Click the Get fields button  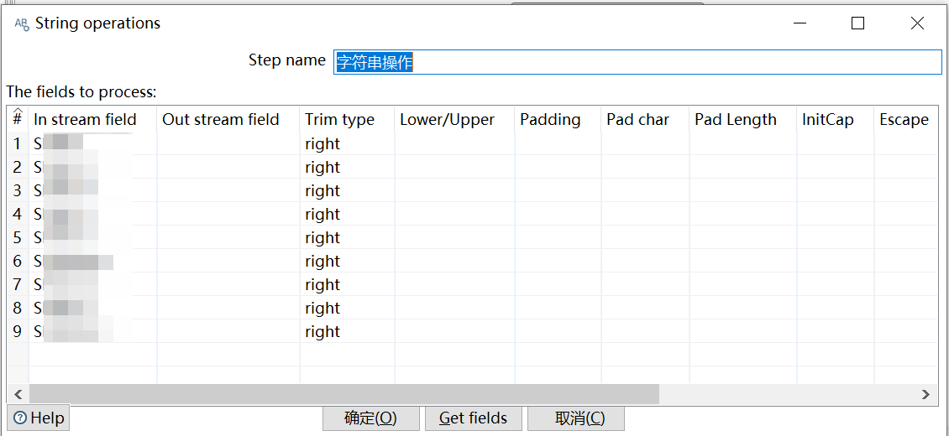(x=474, y=418)
